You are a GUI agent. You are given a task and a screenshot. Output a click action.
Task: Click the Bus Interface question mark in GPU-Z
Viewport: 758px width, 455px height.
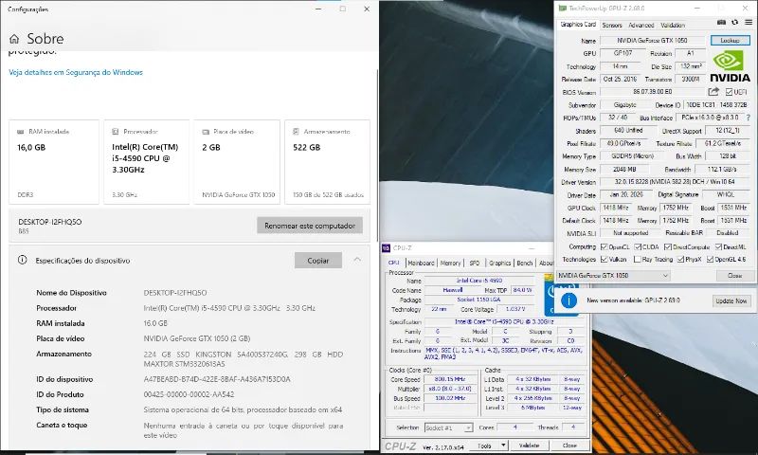pos(749,118)
